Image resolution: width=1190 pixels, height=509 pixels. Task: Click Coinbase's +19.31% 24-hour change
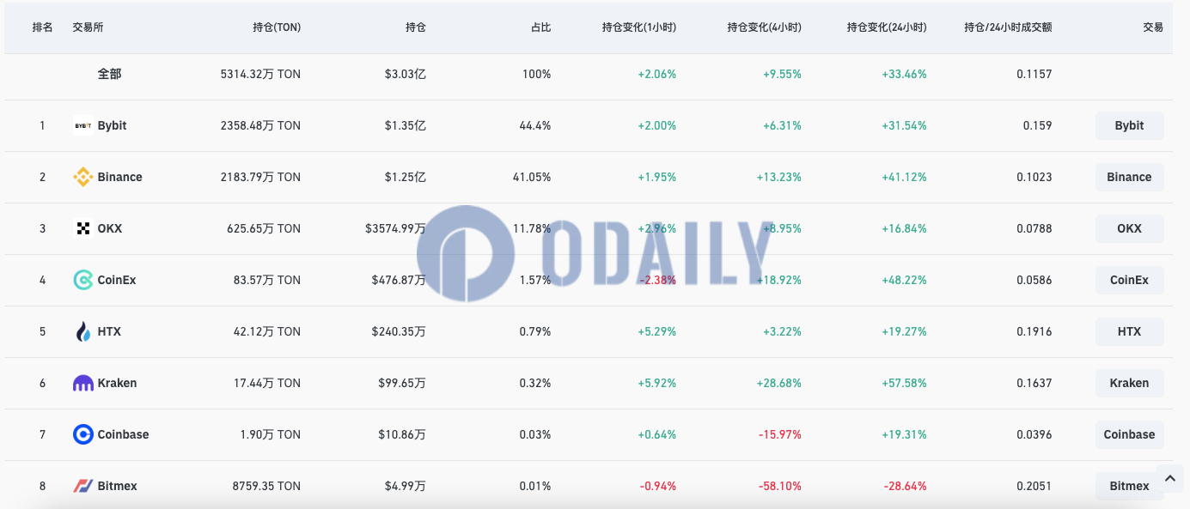(x=904, y=434)
